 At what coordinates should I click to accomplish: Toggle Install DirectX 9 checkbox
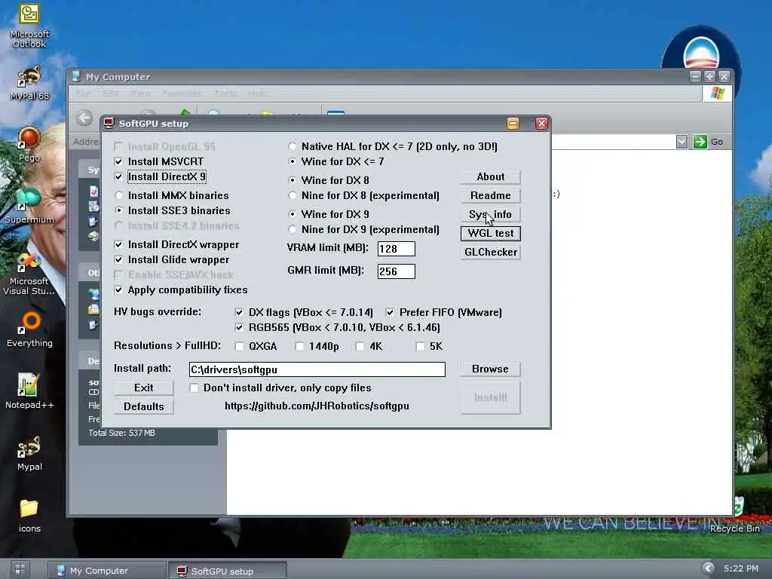point(118,176)
